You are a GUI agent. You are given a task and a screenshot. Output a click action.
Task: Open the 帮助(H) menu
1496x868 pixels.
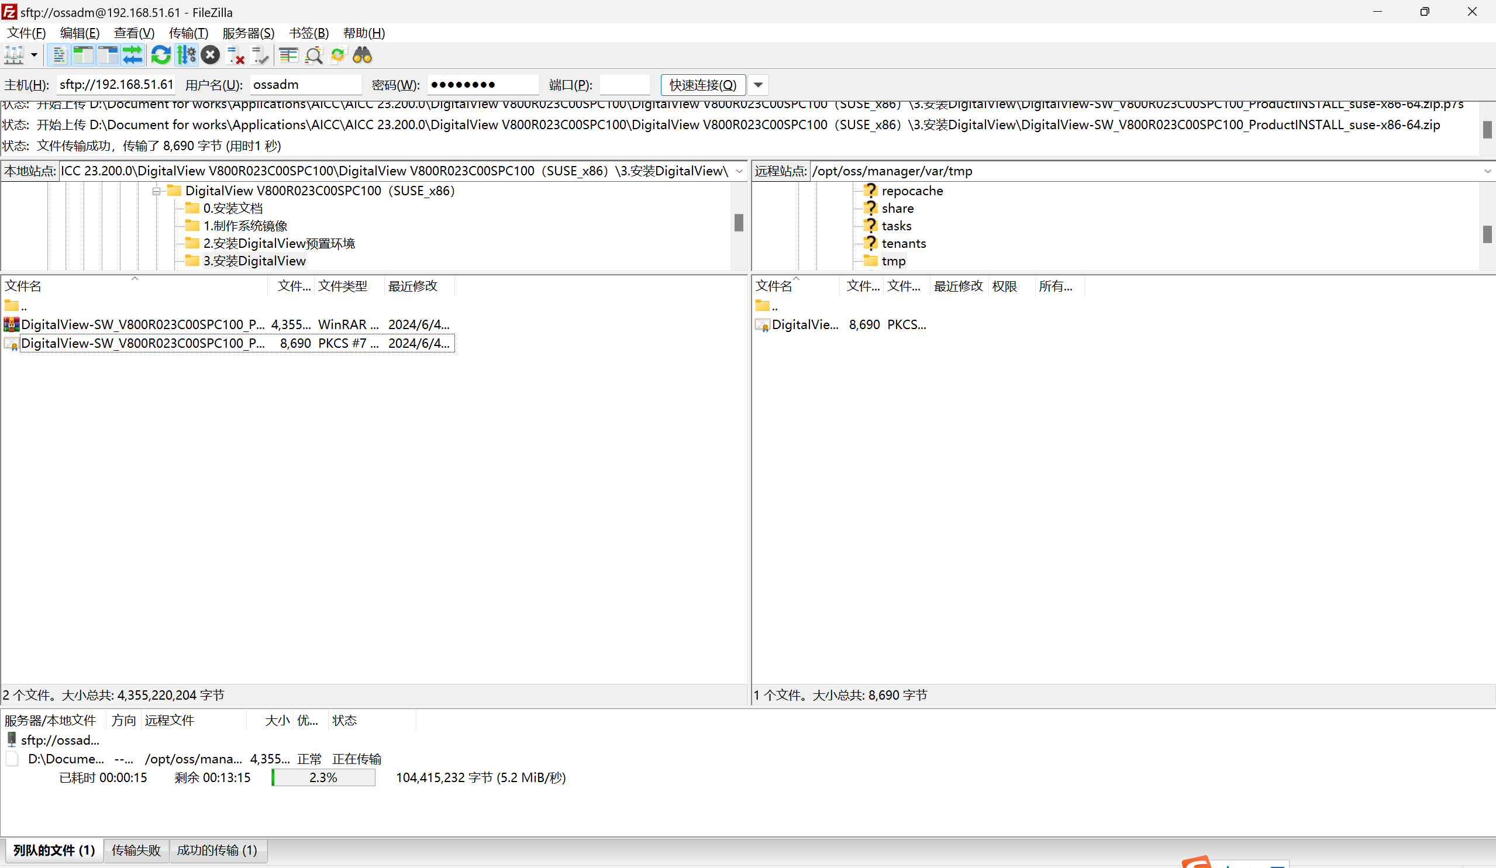tap(364, 33)
